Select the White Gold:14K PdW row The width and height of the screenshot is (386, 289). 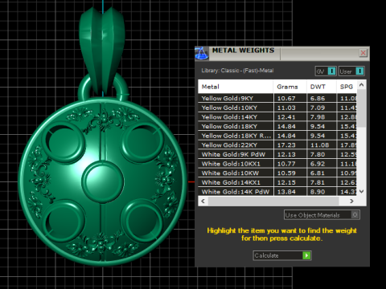(277, 192)
